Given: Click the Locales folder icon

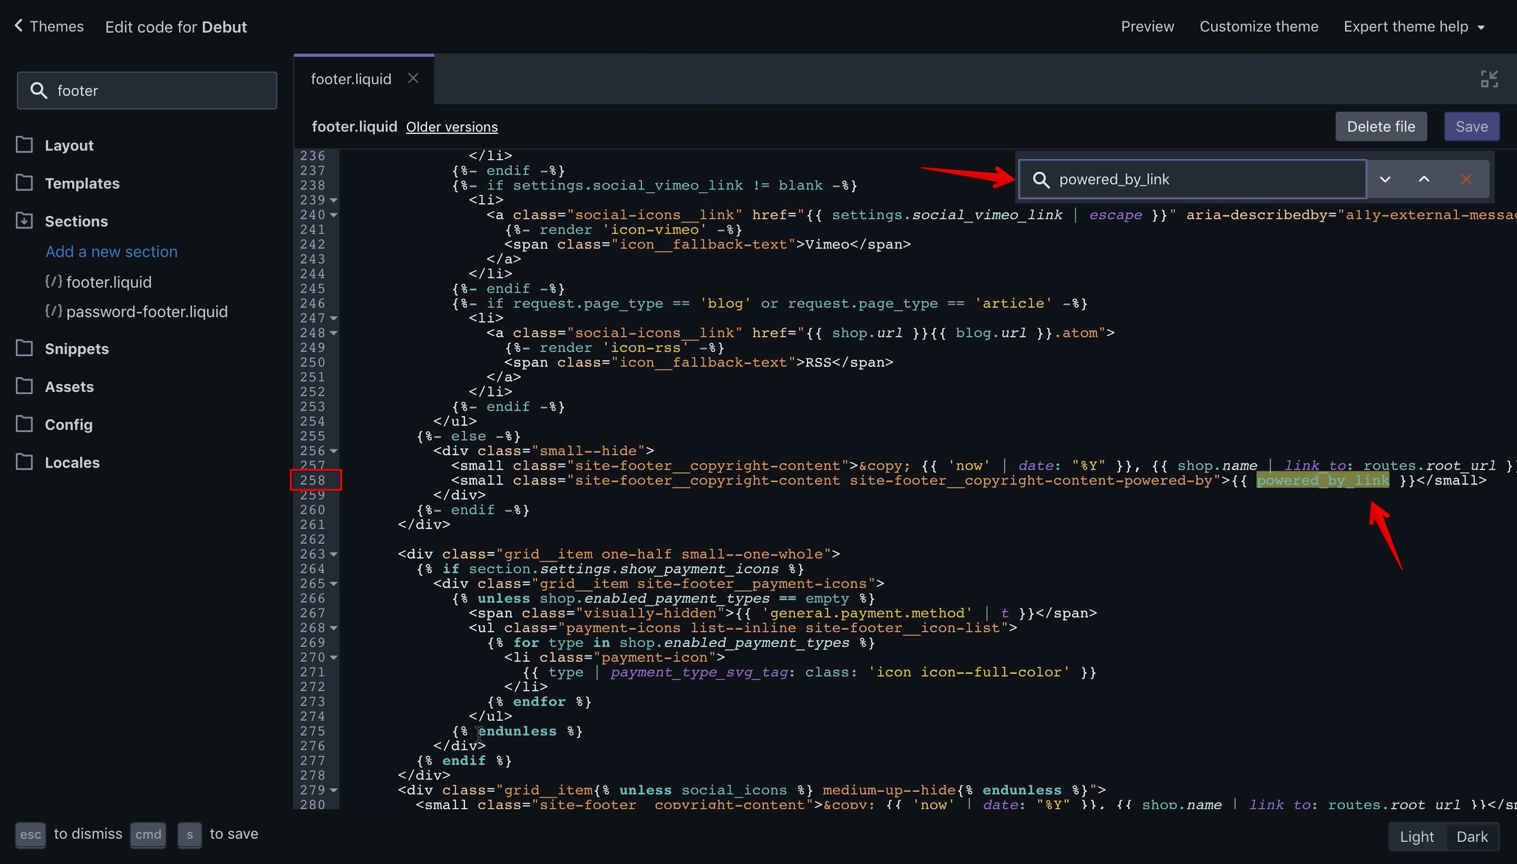Looking at the screenshot, I should [24, 462].
